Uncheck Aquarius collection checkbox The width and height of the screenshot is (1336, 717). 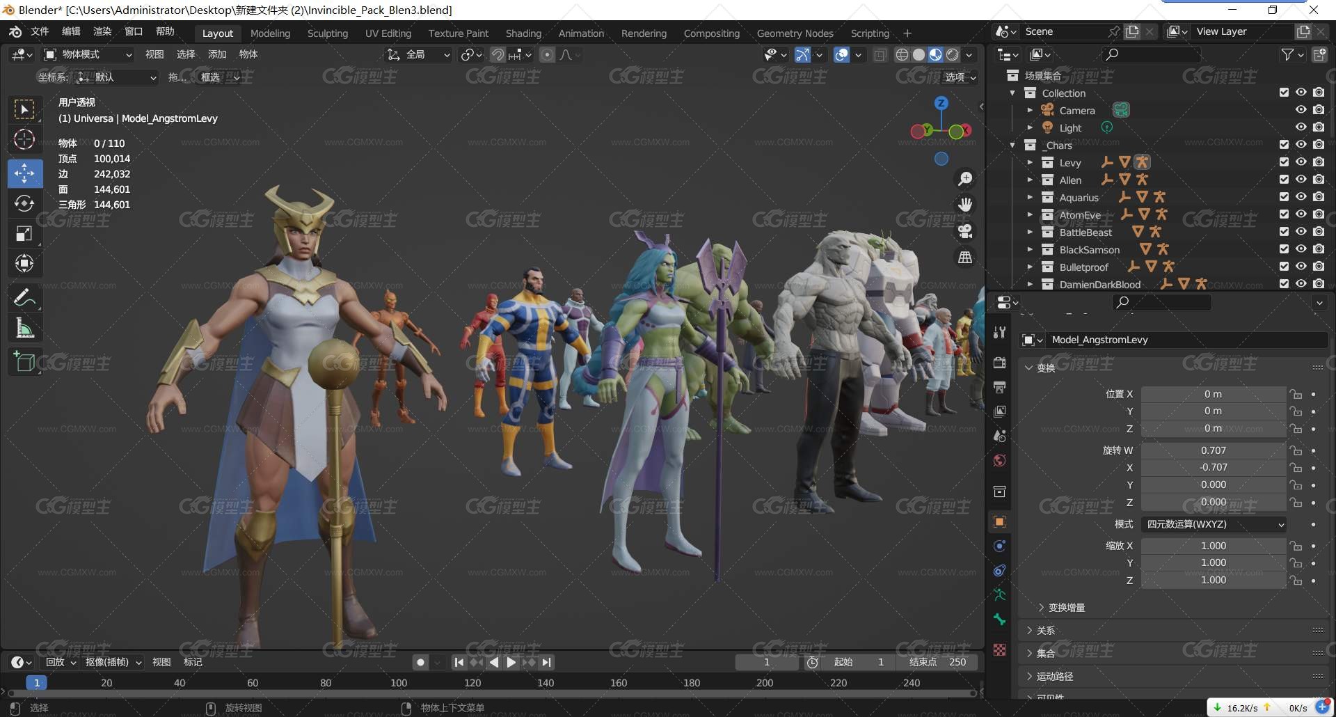tap(1284, 196)
